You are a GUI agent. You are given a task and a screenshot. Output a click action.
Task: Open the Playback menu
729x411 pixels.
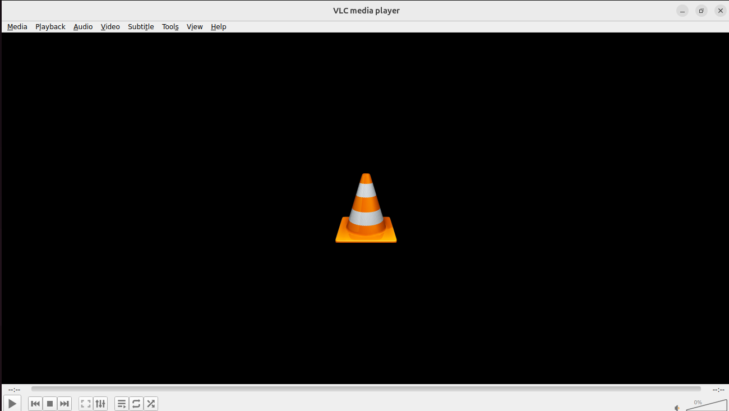click(x=50, y=26)
